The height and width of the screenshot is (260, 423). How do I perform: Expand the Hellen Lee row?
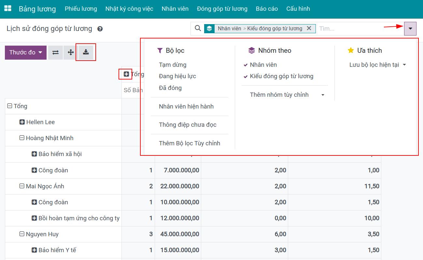click(22, 122)
